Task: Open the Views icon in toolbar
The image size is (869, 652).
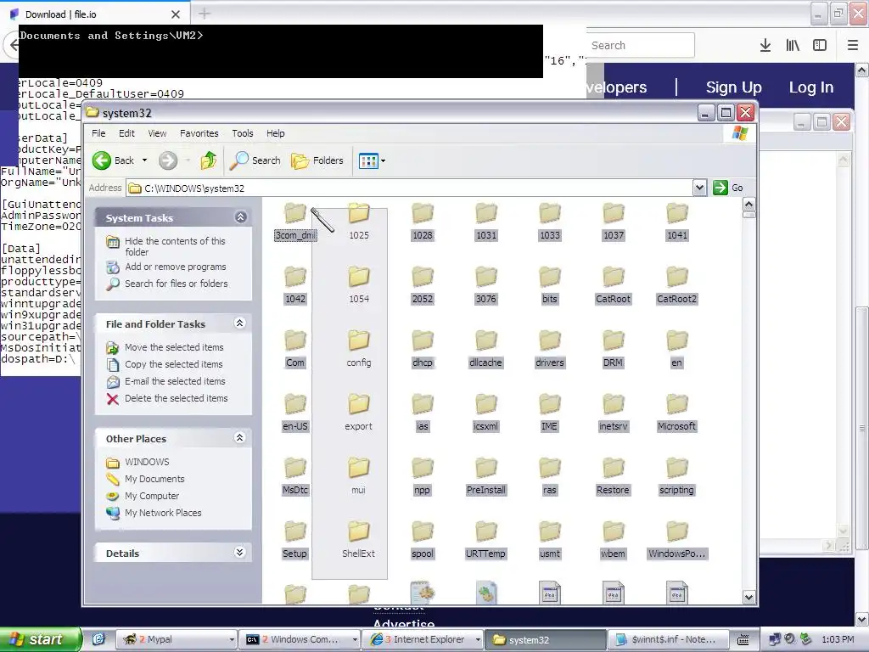Action: pos(368,160)
